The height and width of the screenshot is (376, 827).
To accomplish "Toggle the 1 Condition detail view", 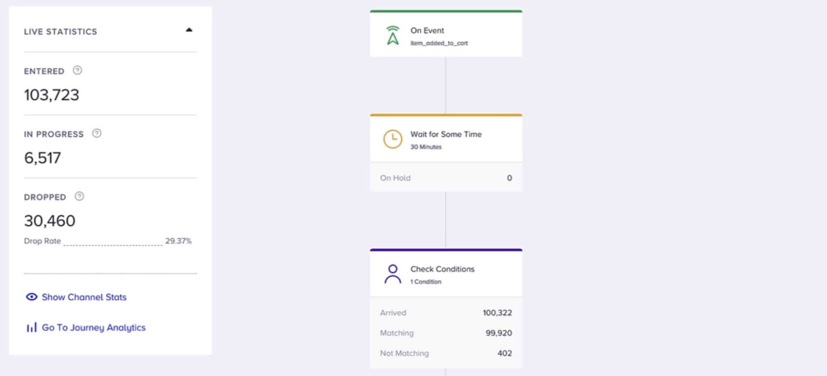I will [425, 282].
